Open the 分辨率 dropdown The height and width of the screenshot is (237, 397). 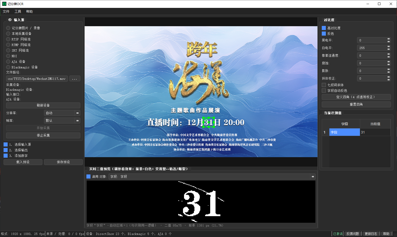click(62, 113)
